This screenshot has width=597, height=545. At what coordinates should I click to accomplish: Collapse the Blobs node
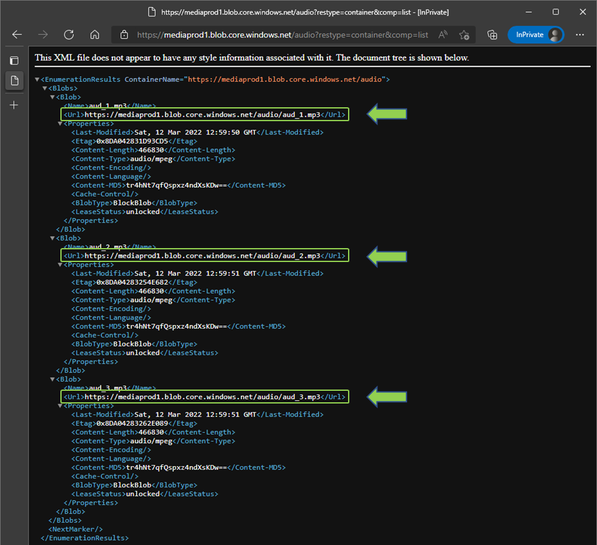[x=44, y=88]
